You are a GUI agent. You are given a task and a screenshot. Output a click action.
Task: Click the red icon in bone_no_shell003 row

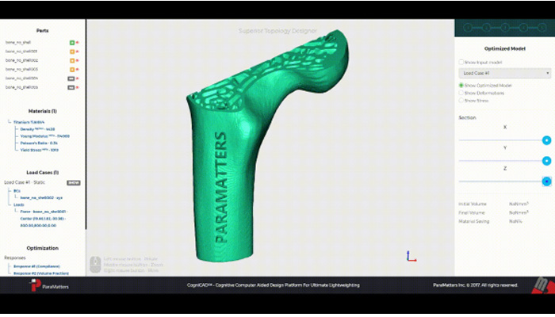click(78, 70)
